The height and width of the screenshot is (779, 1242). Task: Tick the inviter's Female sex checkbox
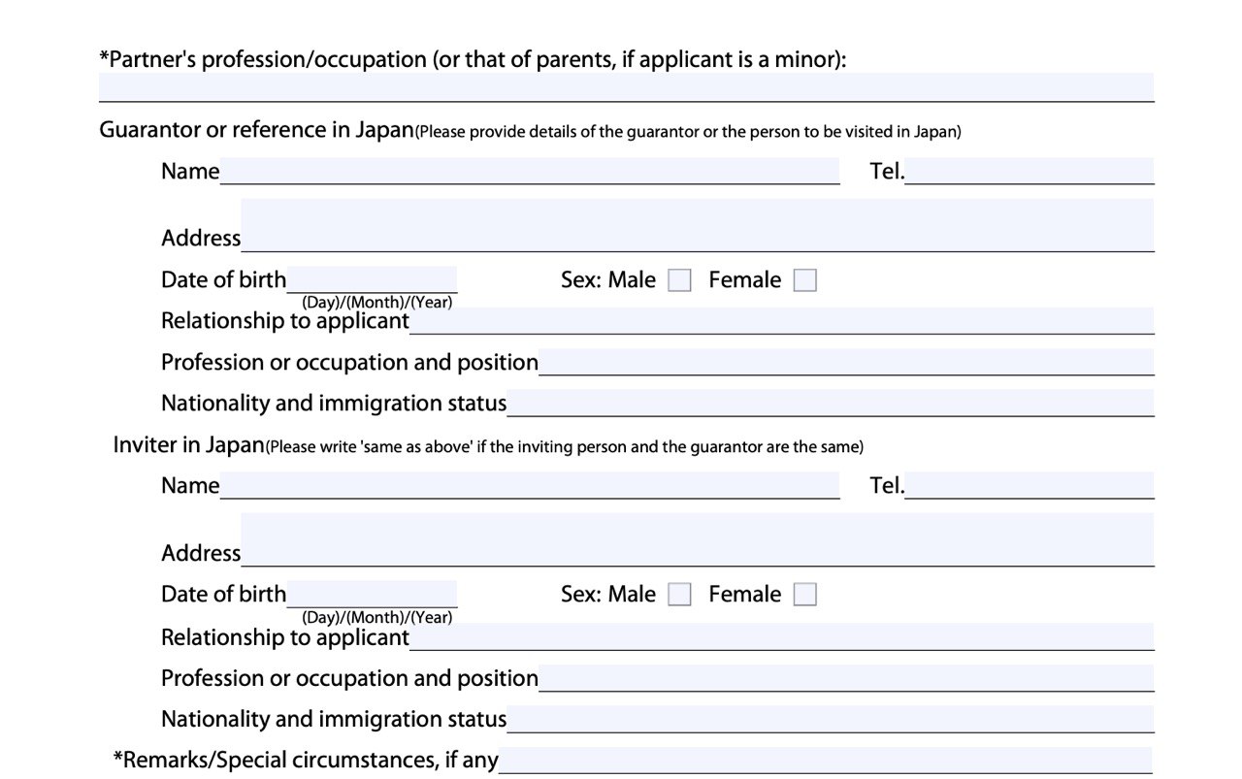click(x=805, y=595)
